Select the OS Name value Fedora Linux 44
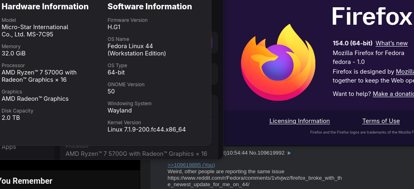Image resolution: width=414 pixels, height=189 pixels. coord(137,50)
